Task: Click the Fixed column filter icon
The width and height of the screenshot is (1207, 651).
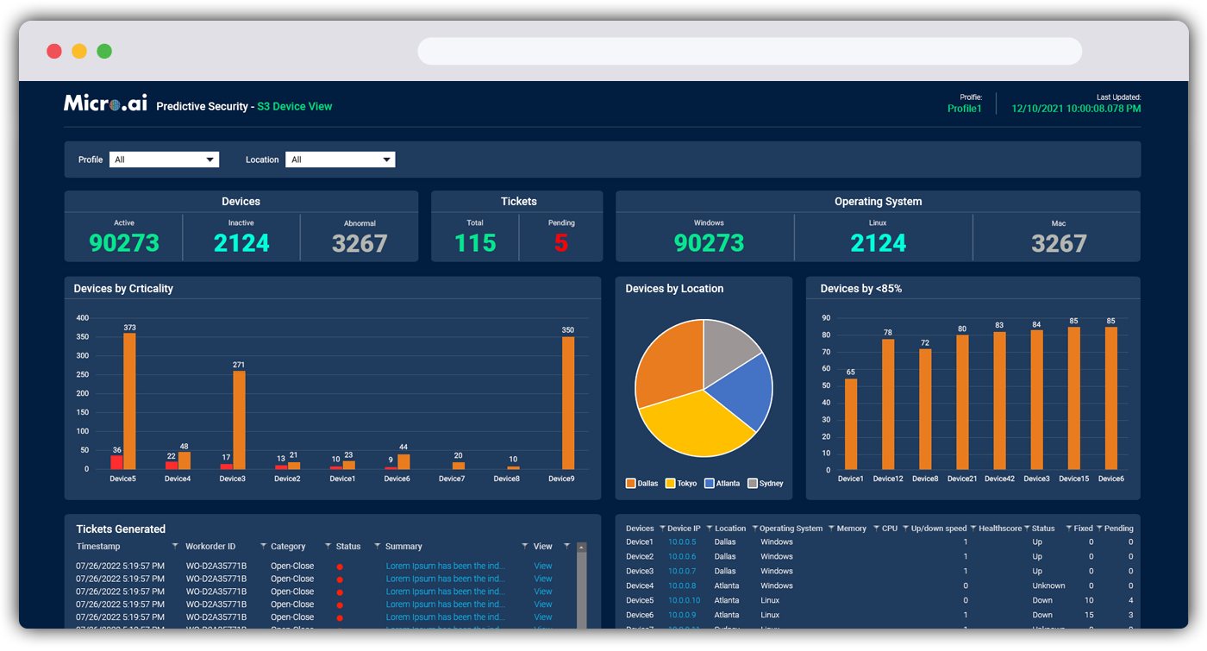Action: (x=1099, y=528)
